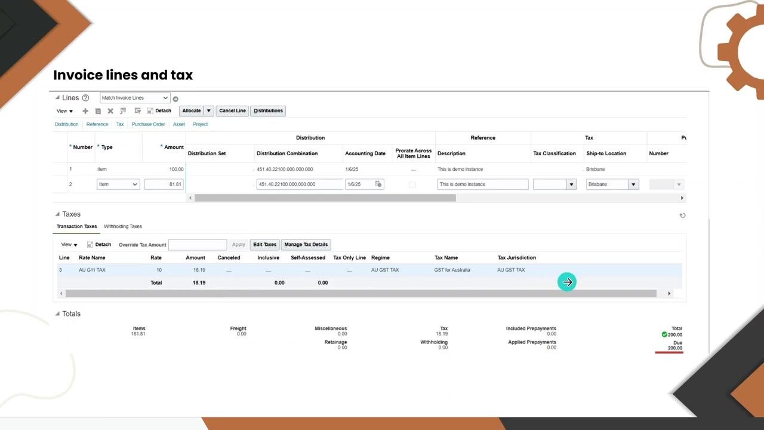Click the go arrow beside Match Invoice Lines
This screenshot has height=430, width=764.
175,99
